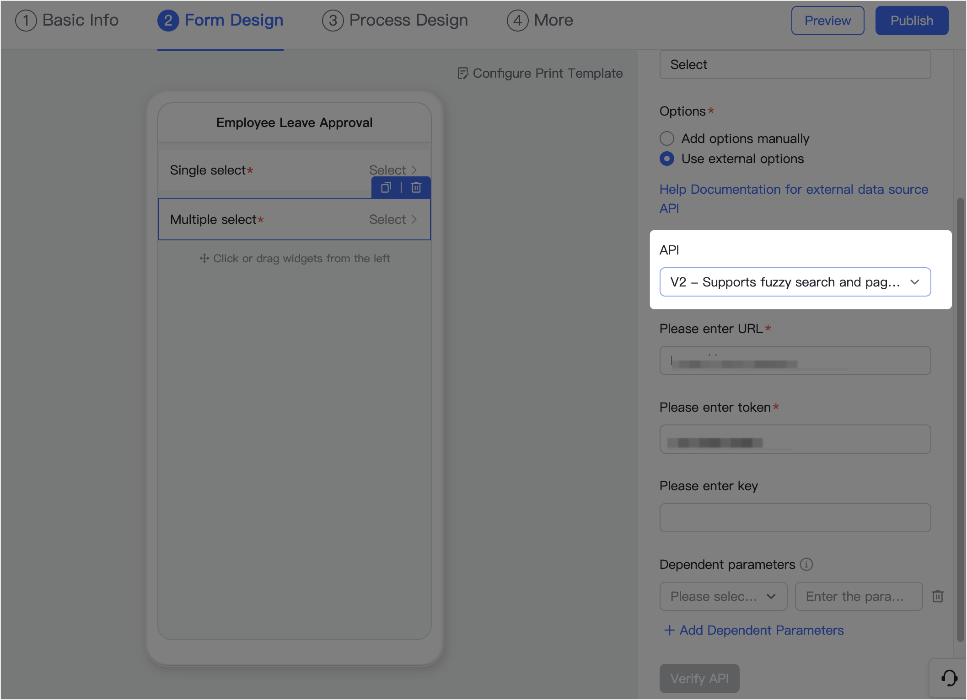Open the More step
Image resolution: width=967 pixels, height=700 pixels.
(x=540, y=21)
